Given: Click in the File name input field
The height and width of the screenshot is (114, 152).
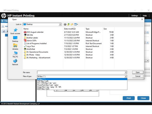Looking at the screenshot, I should 81,72.
